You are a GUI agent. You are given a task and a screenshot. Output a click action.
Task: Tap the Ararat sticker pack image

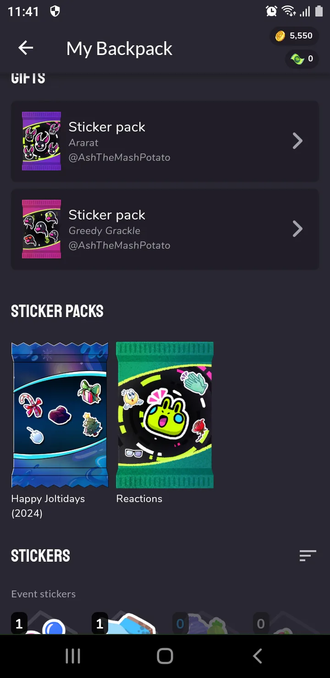[41, 141]
